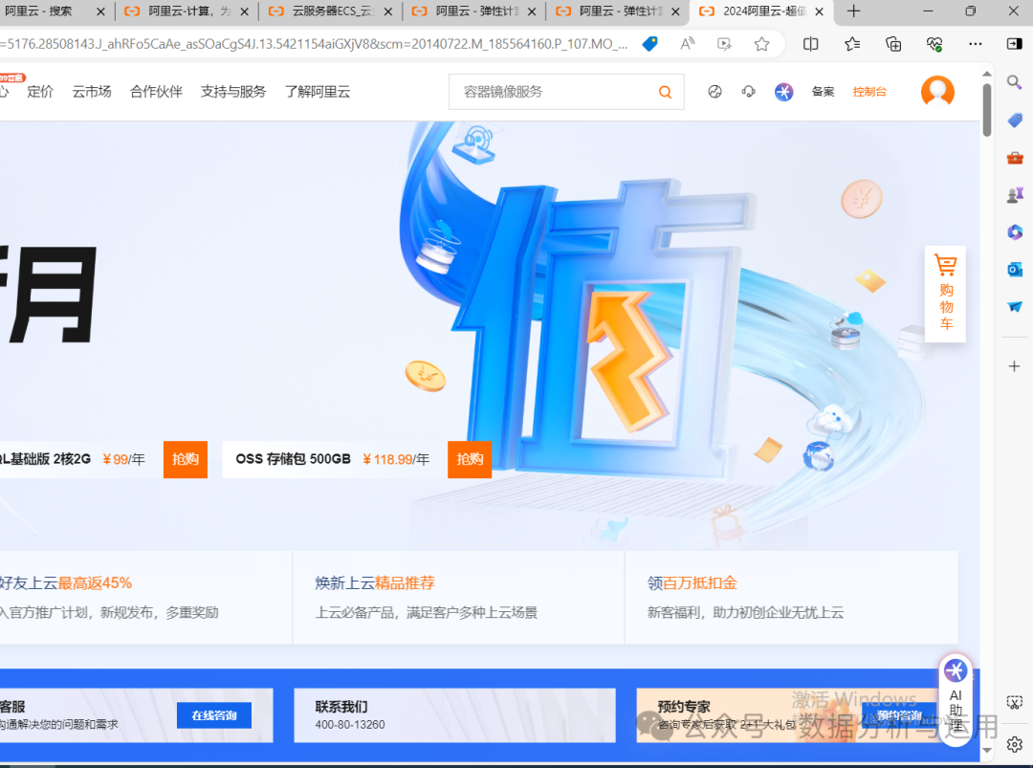Image resolution: width=1033 pixels, height=768 pixels.
Task: Click the 预约咨询 button
Action: pos(899,715)
